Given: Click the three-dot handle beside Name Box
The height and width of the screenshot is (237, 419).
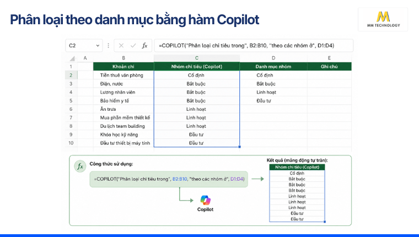Looking at the screenshot, I should point(108,46).
